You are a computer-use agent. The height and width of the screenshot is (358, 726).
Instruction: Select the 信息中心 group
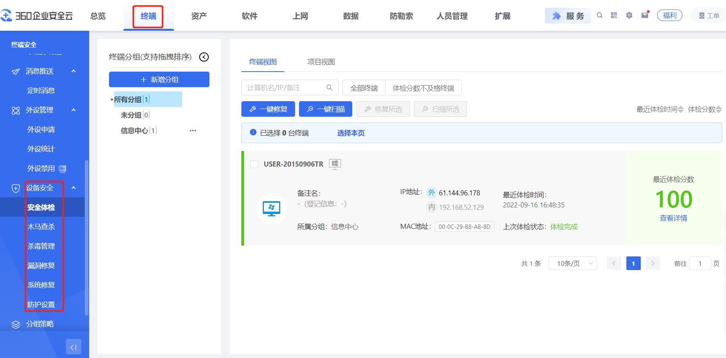pyautogui.click(x=139, y=131)
